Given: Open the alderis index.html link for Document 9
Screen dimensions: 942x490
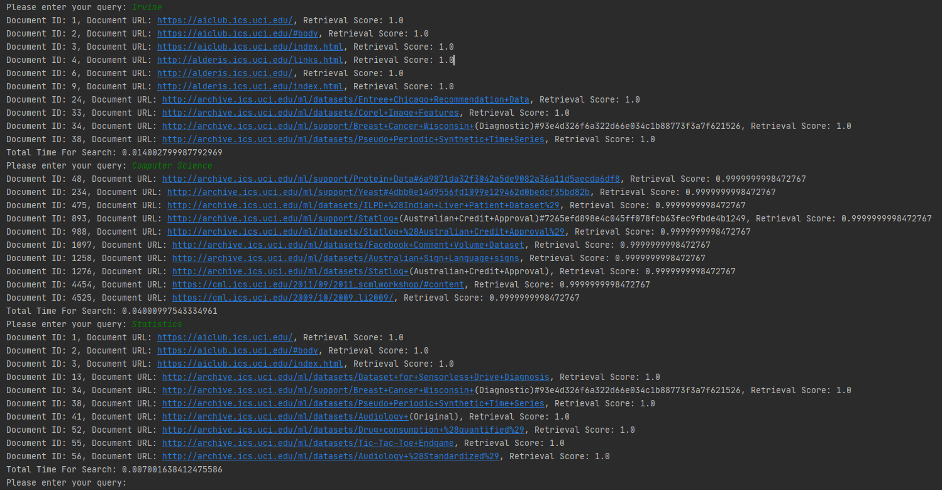Looking at the screenshot, I should (250, 86).
